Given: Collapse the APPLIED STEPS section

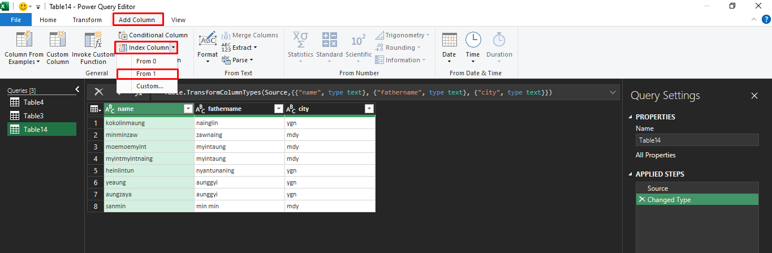Looking at the screenshot, I should coord(632,174).
